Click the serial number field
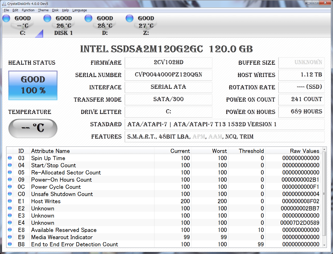The height and width of the screenshot is (254, 333). pos(169,75)
